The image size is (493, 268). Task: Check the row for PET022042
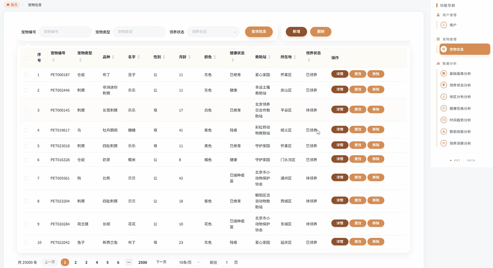26,243
